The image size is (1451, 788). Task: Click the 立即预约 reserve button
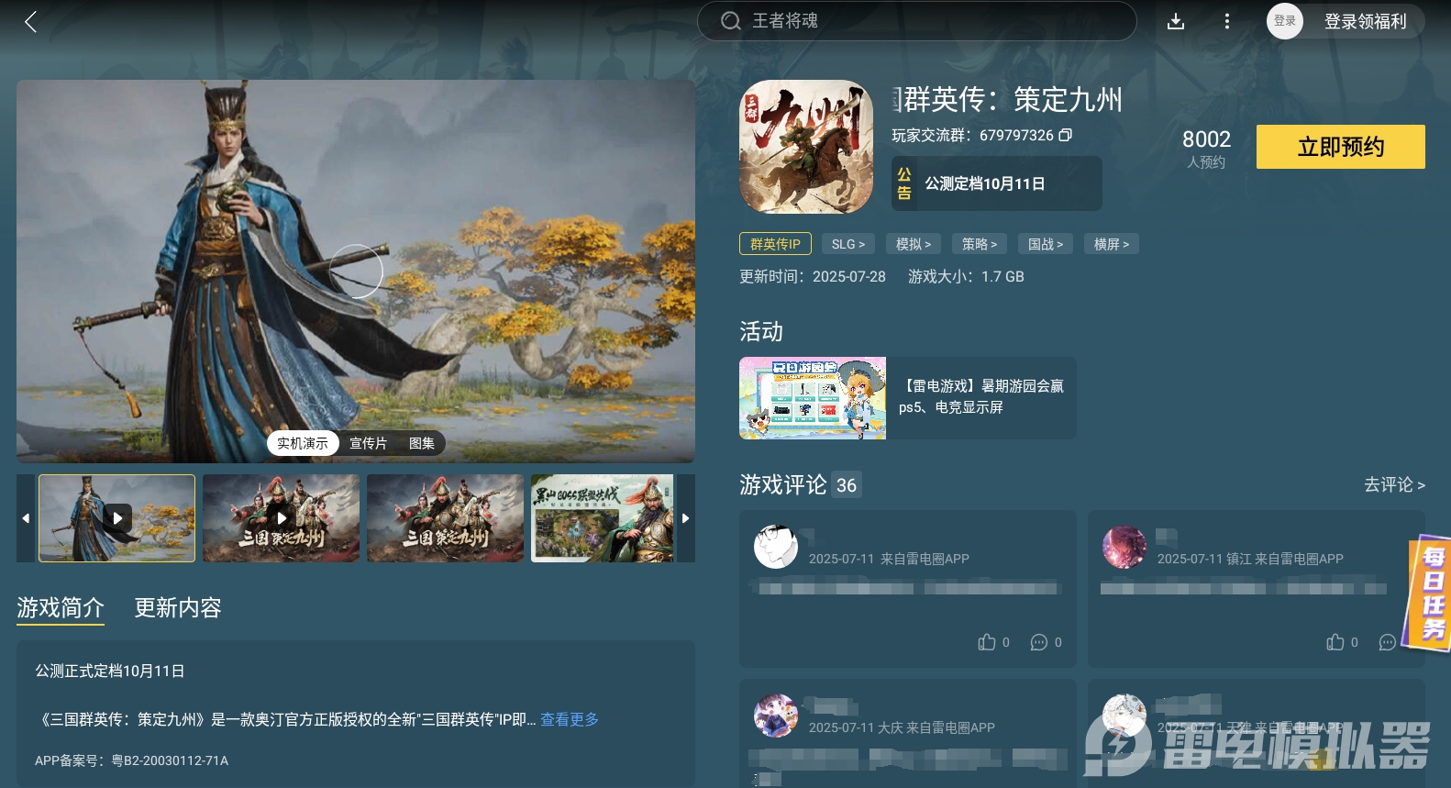click(1340, 147)
